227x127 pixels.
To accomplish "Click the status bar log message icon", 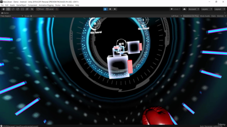I will (1, 126).
